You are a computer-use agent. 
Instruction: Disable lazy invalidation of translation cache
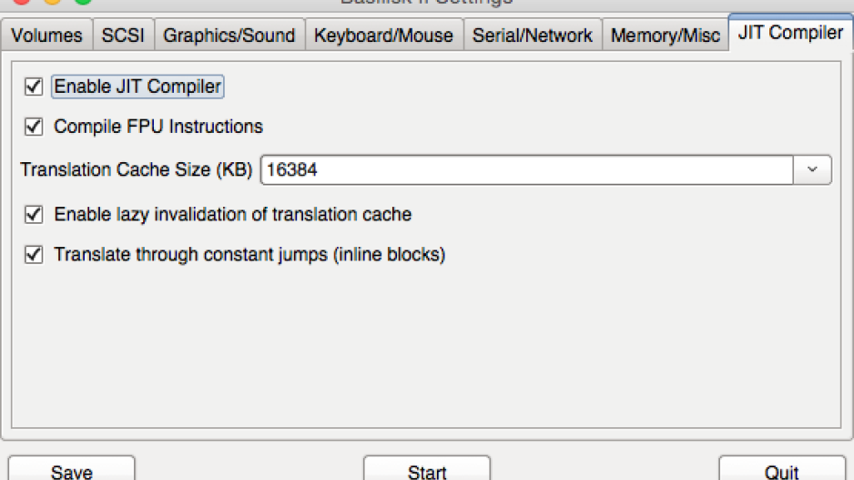pos(33,214)
